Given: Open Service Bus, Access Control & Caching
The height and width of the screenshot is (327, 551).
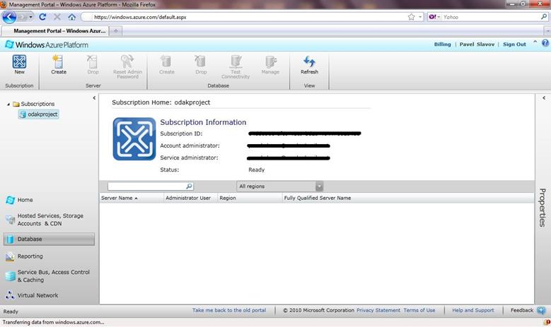Looking at the screenshot, I should point(47,275).
